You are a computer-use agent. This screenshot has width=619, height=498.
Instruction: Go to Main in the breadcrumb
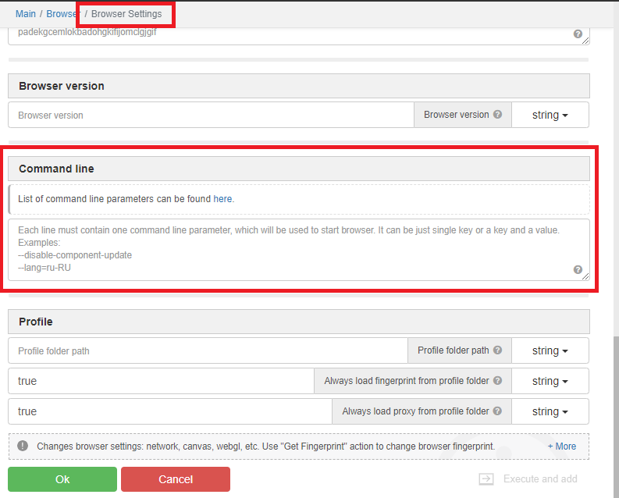(x=26, y=14)
